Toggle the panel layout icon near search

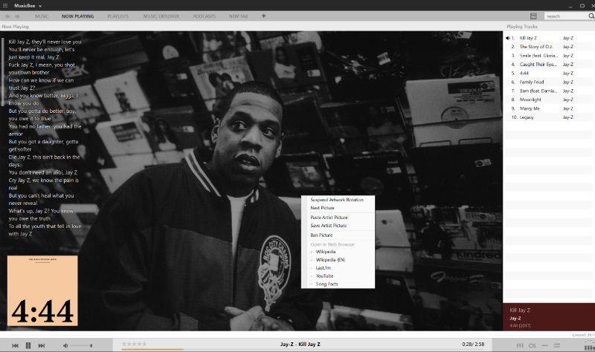(533, 16)
